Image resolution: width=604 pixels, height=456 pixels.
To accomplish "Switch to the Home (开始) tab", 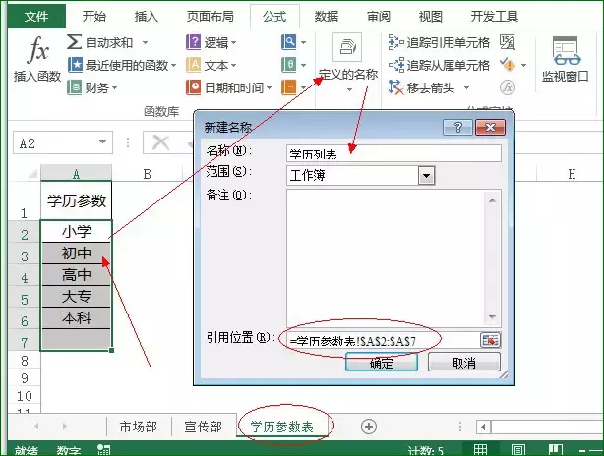I will tap(94, 16).
